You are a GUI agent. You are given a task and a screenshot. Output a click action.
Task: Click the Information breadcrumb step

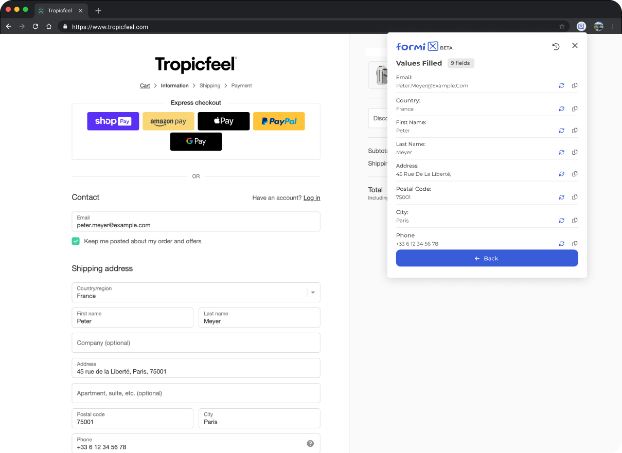tap(175, 86)
